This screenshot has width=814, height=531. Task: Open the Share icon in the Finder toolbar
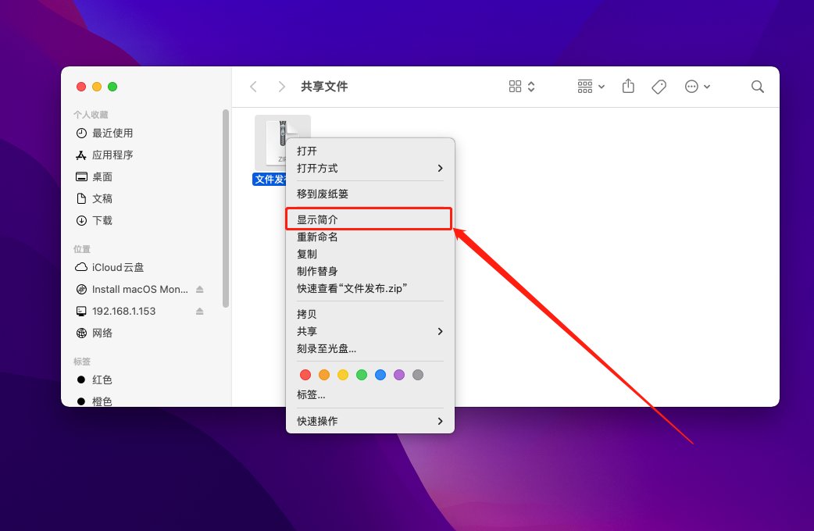628,86
